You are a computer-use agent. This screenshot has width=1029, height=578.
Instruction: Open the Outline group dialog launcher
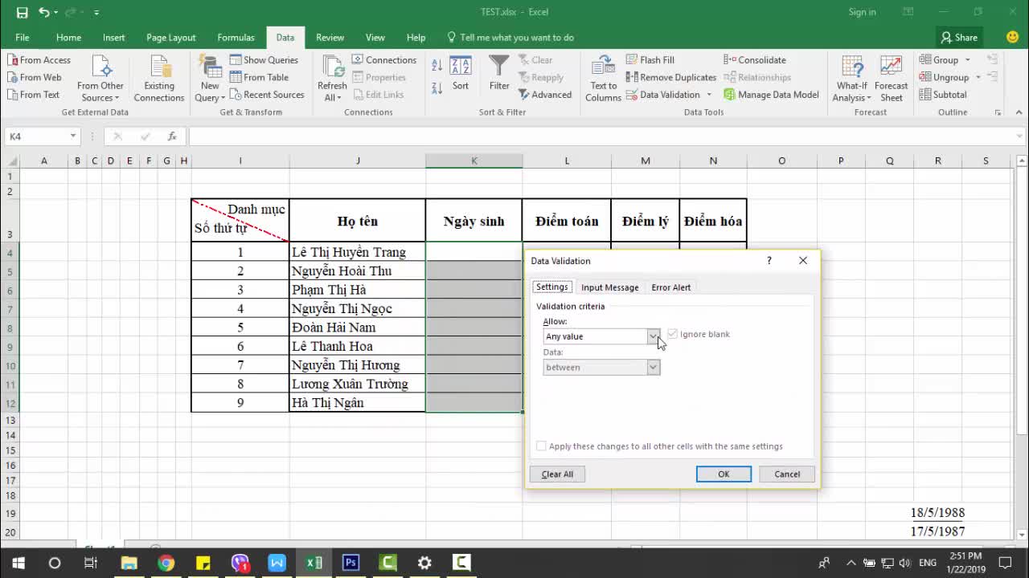pos(997,112)
